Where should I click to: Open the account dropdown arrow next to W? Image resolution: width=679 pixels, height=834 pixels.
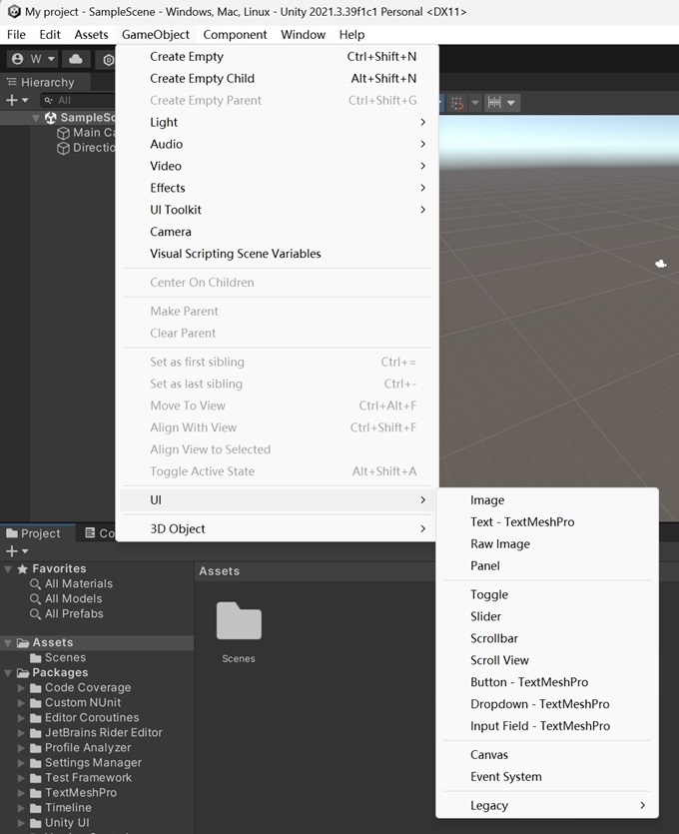[x=51, y=59]
